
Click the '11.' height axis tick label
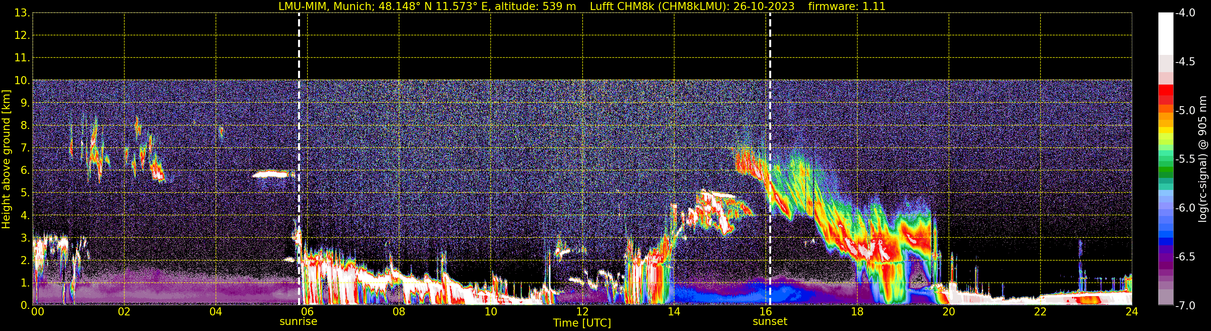(x=22, y=58)
